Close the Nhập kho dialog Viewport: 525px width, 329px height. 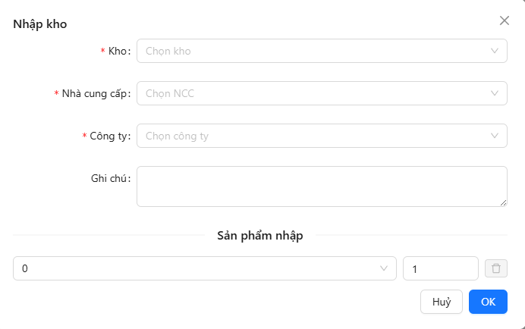505,20
